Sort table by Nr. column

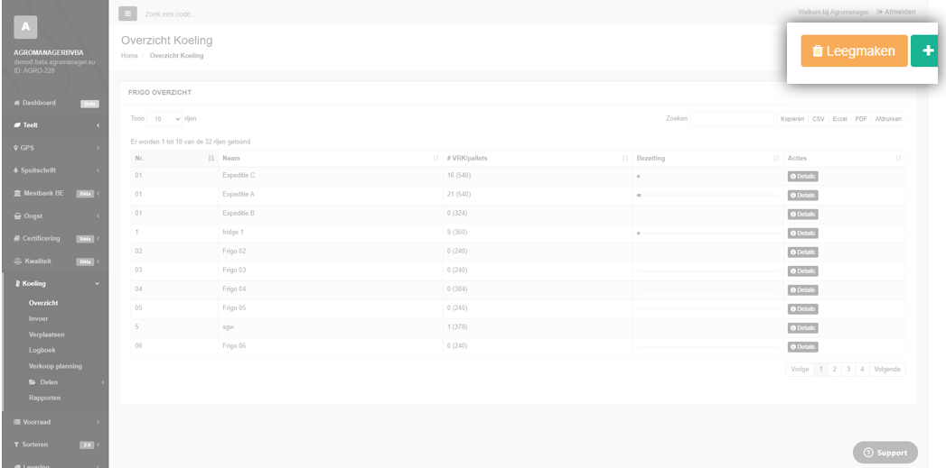coord(174,159)
